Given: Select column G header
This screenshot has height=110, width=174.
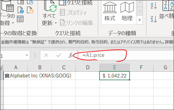Looking at the screenshot, I should [164, 67].
